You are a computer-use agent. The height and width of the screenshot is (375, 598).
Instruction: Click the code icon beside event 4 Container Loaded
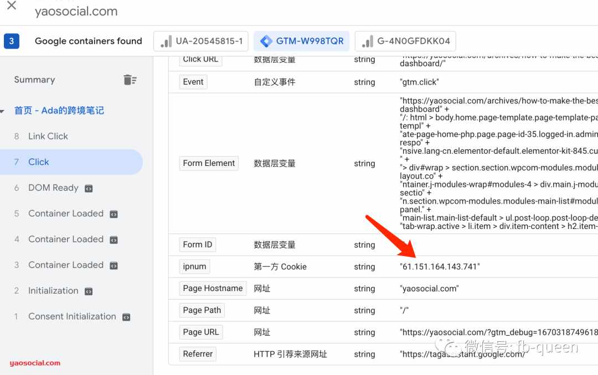[x=114, y=239]
